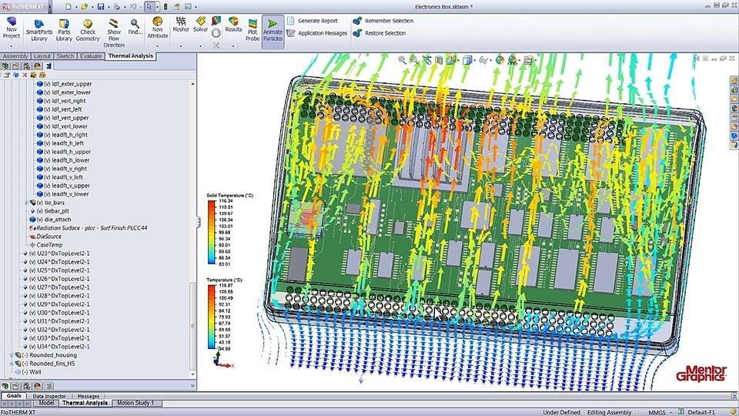Screen dimensions: 739x416
Task: Click the U28^DxTopLevel2-1 check mark
Action: pyautogui.click(x=25, y=296)
